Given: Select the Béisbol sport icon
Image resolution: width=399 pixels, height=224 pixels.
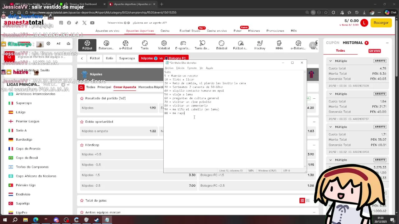Looking at the screenshot, I should [x=222, y=45].
